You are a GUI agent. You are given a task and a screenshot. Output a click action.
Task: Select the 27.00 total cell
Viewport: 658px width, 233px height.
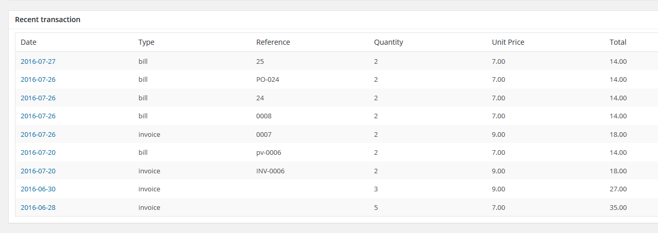[x=618, y=189]
